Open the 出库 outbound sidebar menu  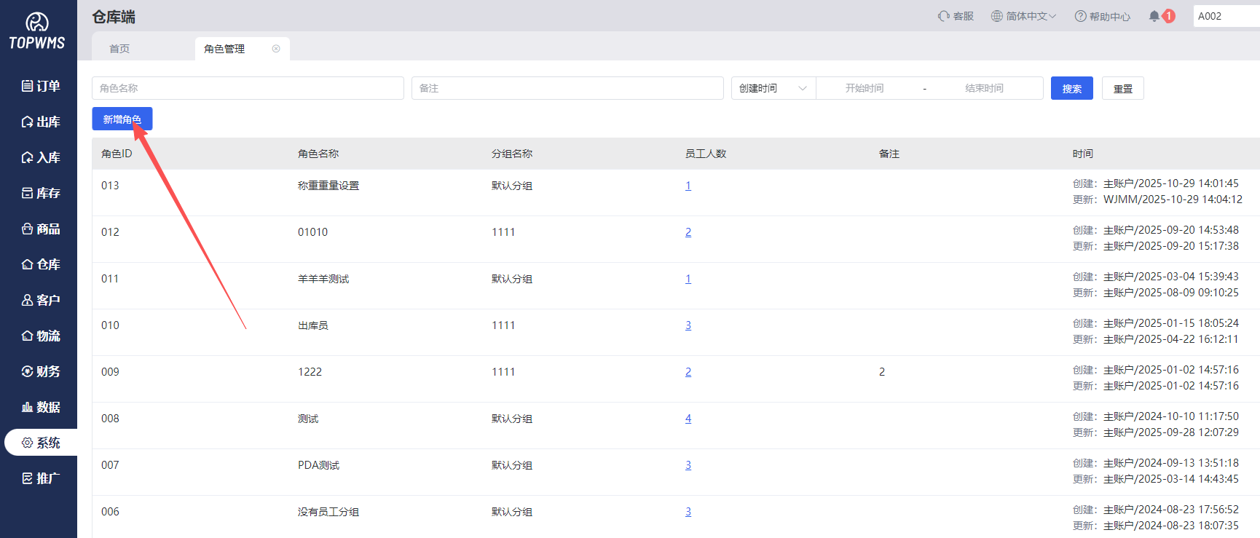click(41, 122)
